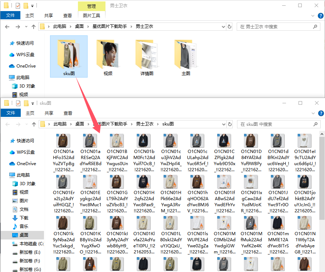
Task: Select 此电脑 in sku图 window sidebar
Action: pos(20,175)
